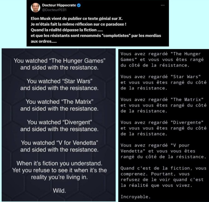
Task: Open Docteur Hippocrate's profile avatar
Action: click(x=35, y=8)
